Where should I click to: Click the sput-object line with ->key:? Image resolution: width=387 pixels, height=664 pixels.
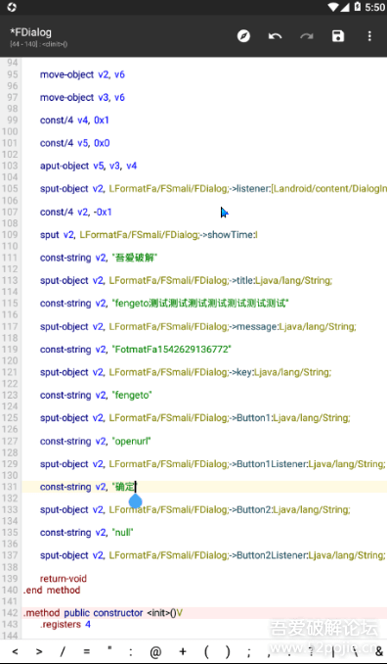click(x=186, y=372)
